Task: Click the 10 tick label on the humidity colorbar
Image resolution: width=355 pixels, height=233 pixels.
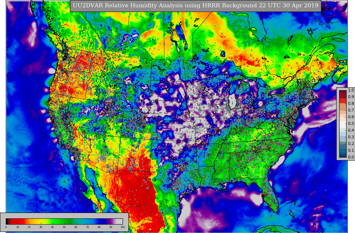Action: pos(18,227)
